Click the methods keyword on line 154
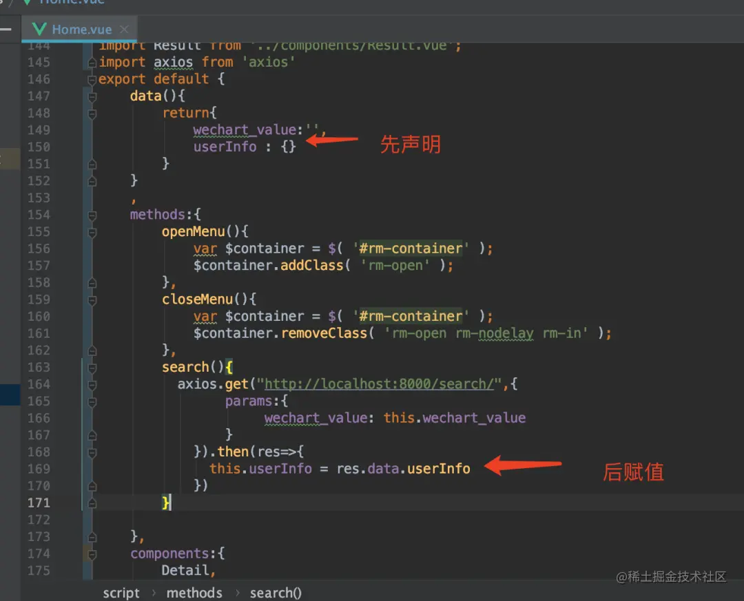 click(x=158, y=214)
